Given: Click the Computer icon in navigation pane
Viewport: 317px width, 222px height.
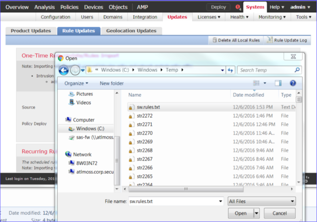Looking at the screenshot, I should pyautogui.click(x=68, y=120).
